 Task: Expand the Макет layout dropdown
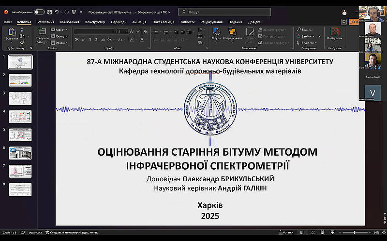[x=59, y=29]
